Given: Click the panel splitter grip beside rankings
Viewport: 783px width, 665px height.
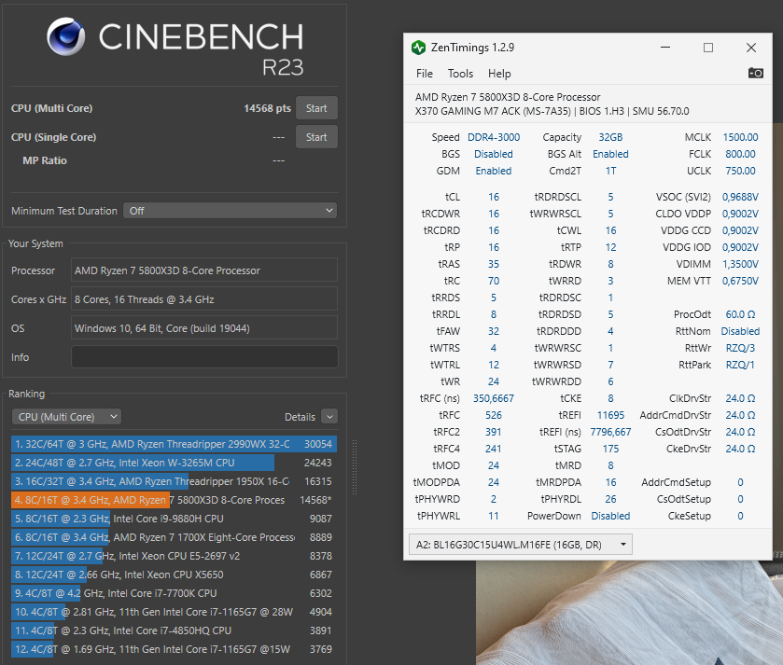Looking at the screenshot, I should coord(355,467).
